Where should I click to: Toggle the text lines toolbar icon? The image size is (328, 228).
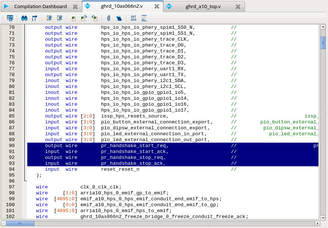tap(144, 18)
